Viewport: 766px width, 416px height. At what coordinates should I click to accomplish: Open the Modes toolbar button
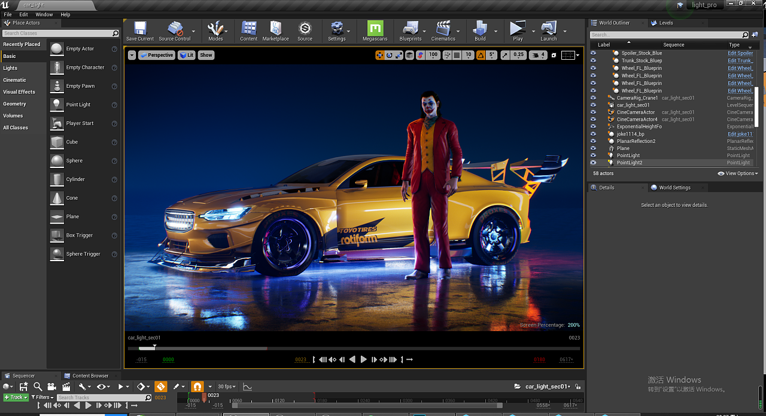215,31
